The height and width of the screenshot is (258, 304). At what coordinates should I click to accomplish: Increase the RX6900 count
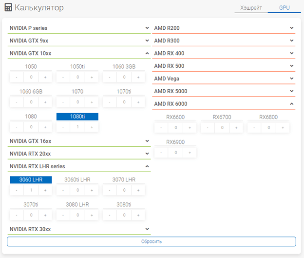(x=190, y=153)
